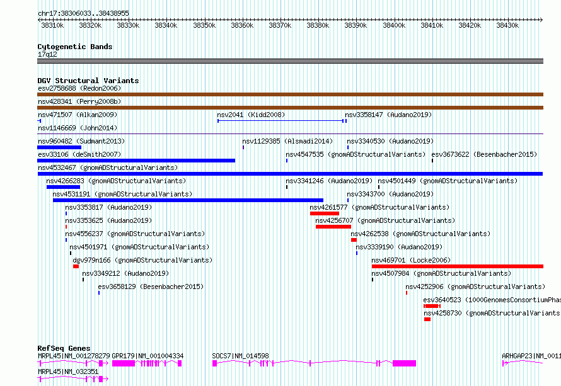Click nsv4252906 (gnomADStructuralVariants) label

click(475, 287)
